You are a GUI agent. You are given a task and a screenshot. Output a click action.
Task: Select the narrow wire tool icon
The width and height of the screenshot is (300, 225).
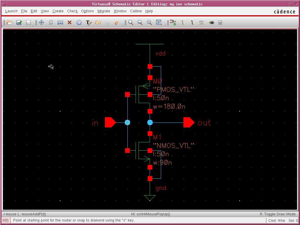pos(183,23)
